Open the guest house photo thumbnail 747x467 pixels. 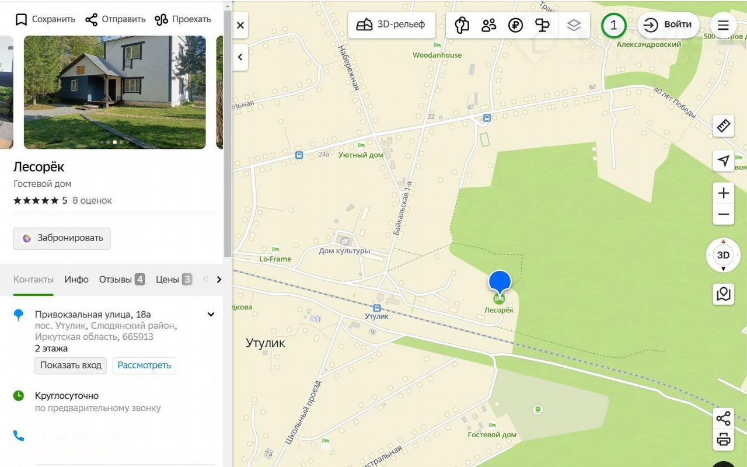(114, 92)
